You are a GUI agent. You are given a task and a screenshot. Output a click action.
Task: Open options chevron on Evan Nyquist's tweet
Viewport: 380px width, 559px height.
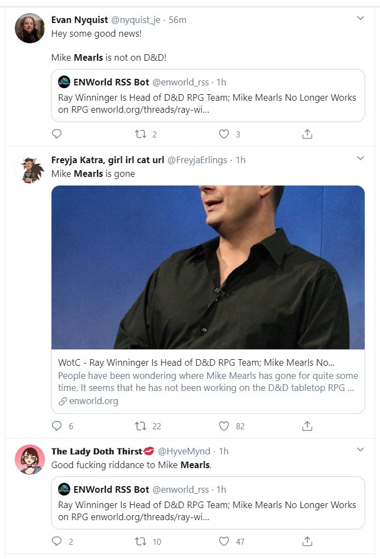360,18
